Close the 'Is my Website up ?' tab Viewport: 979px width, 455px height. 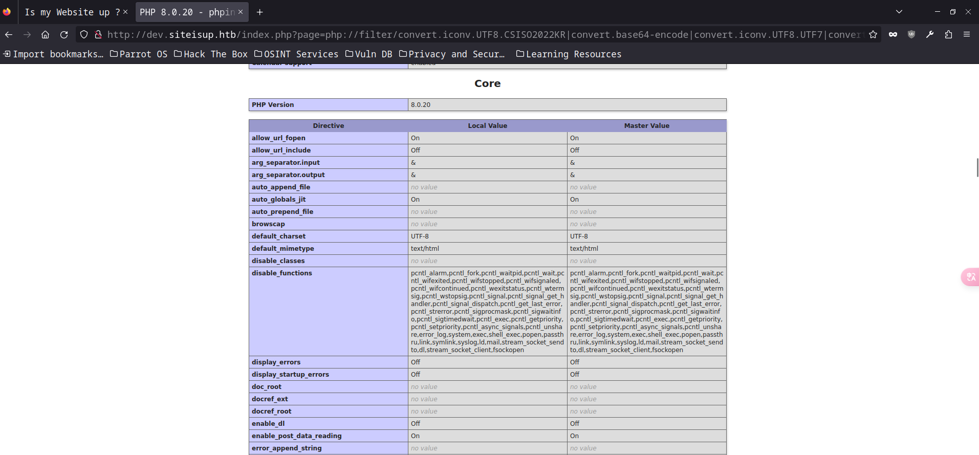tap(125, 12)
